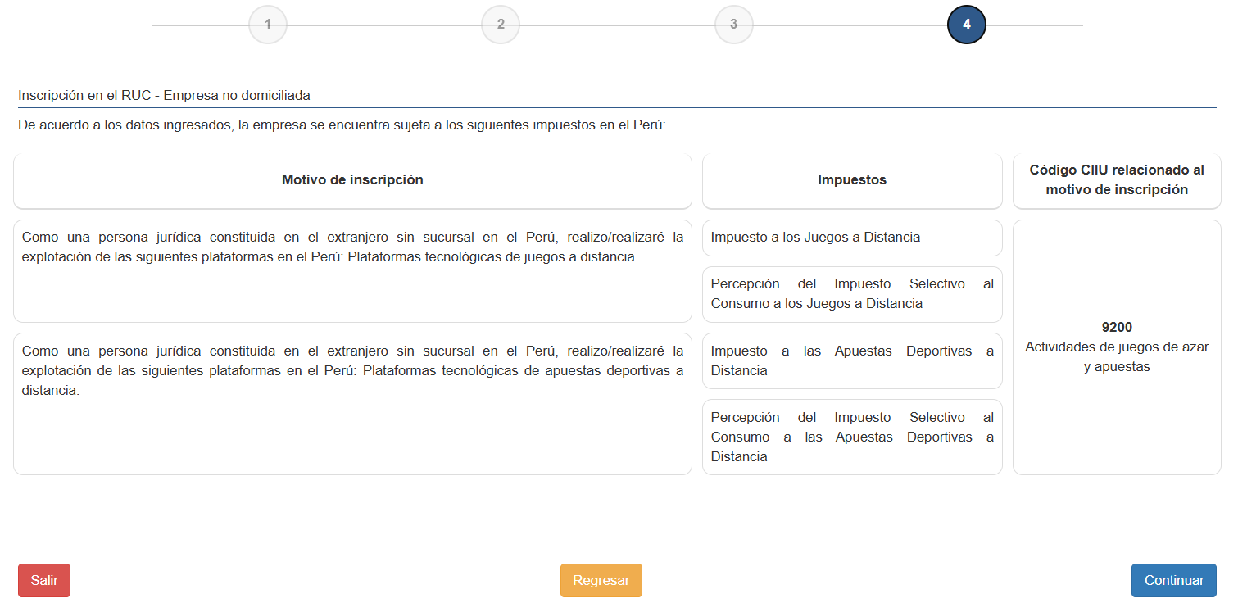Select the 'Código CIIU relacionado' column header
This screenshot has width=1238, height=612.
(x=1117, y=180)
